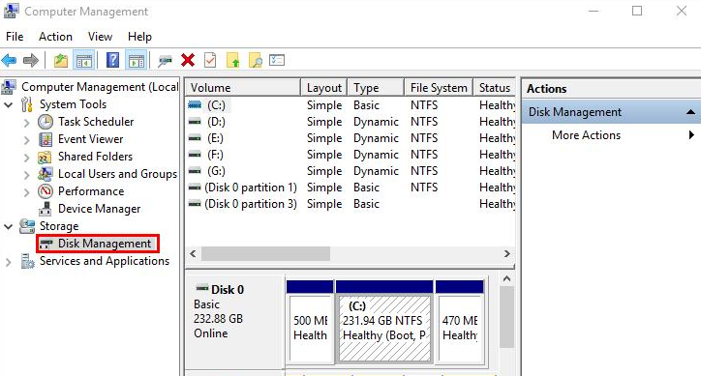Sort by the Type column header

376,88
